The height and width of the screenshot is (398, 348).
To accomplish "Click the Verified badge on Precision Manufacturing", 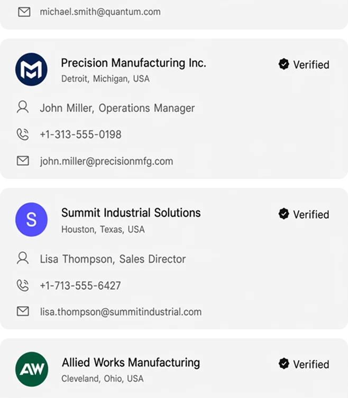I will pyautogui.click(x=304, y=64).
